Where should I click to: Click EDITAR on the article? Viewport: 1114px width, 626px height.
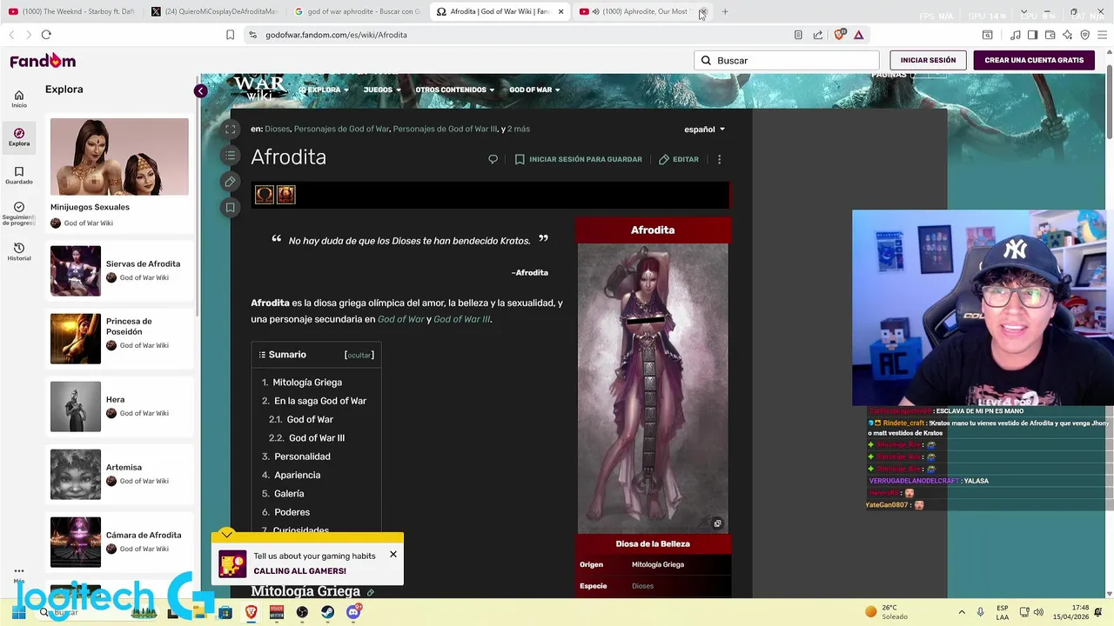pyautogui.click(x=679, y=159)
